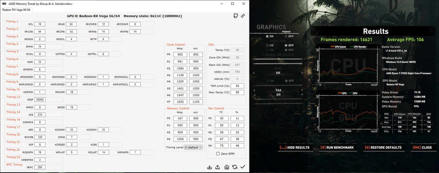Adjust the slider directly above TAA
The width and height of the screenshot is (439, 173).
pyautogui.click(x=278, y=85)
